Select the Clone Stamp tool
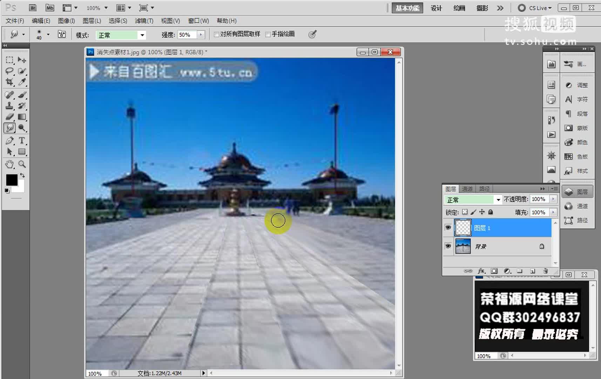Viewport: 601px width, 379px height. pos(9,106)
